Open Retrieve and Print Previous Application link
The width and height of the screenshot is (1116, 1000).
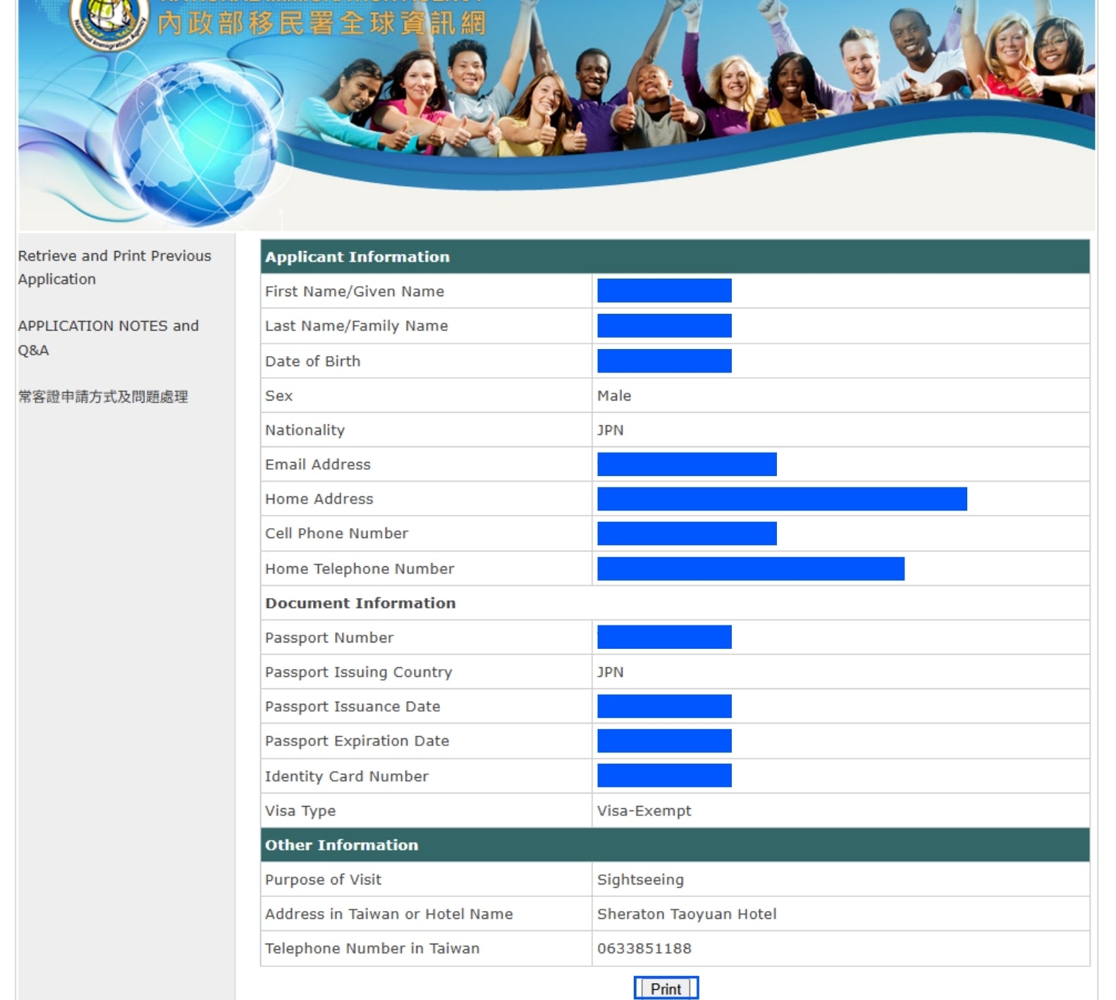(114, 267)
